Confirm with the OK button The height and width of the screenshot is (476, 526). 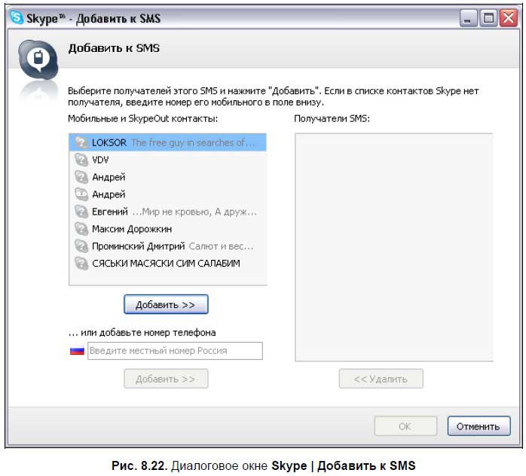(405, 426)
